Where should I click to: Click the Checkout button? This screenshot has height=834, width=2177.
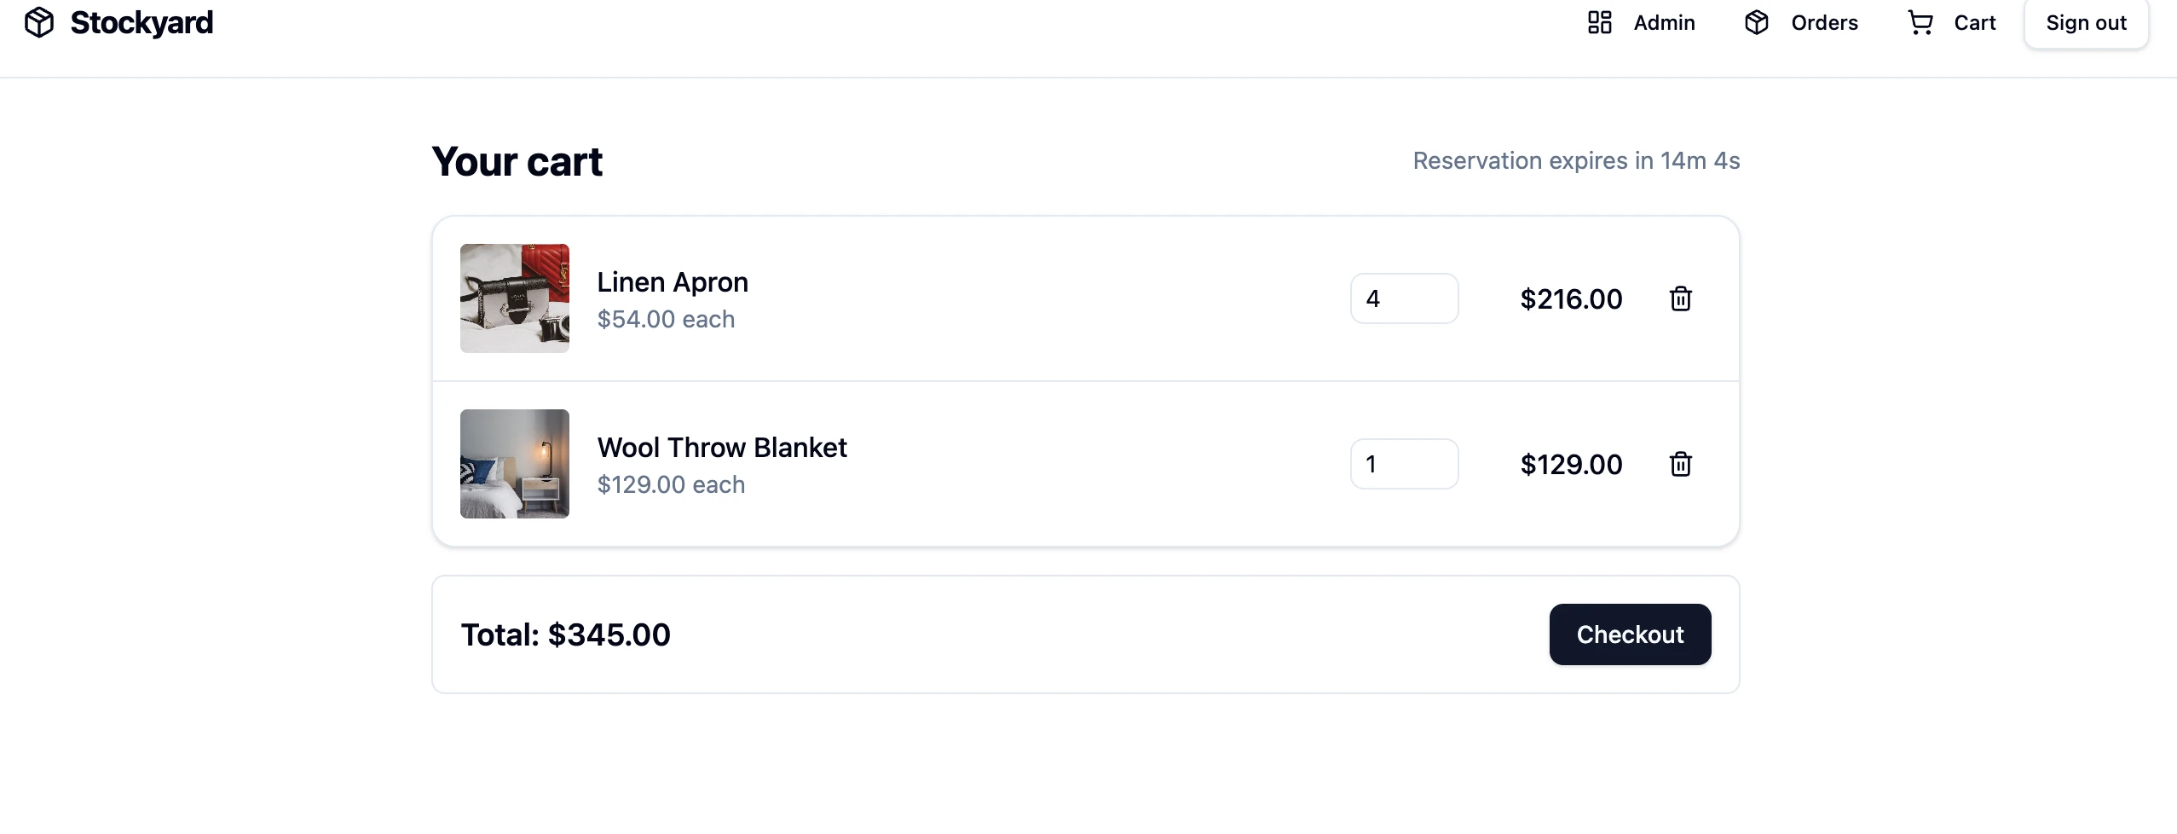point(1630,634)
